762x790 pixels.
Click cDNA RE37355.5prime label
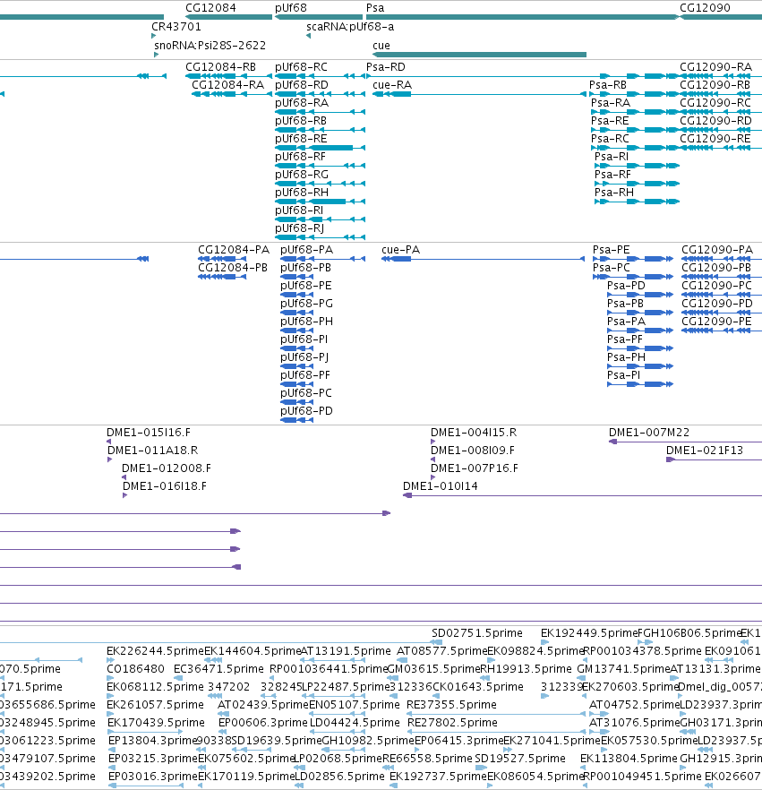coord(452,705)
